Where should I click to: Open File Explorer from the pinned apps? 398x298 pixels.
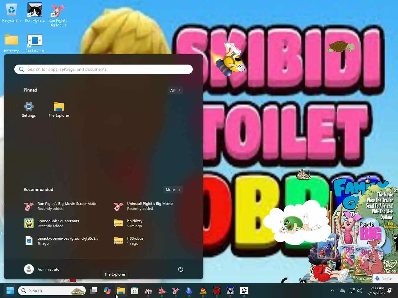[59, 110]
